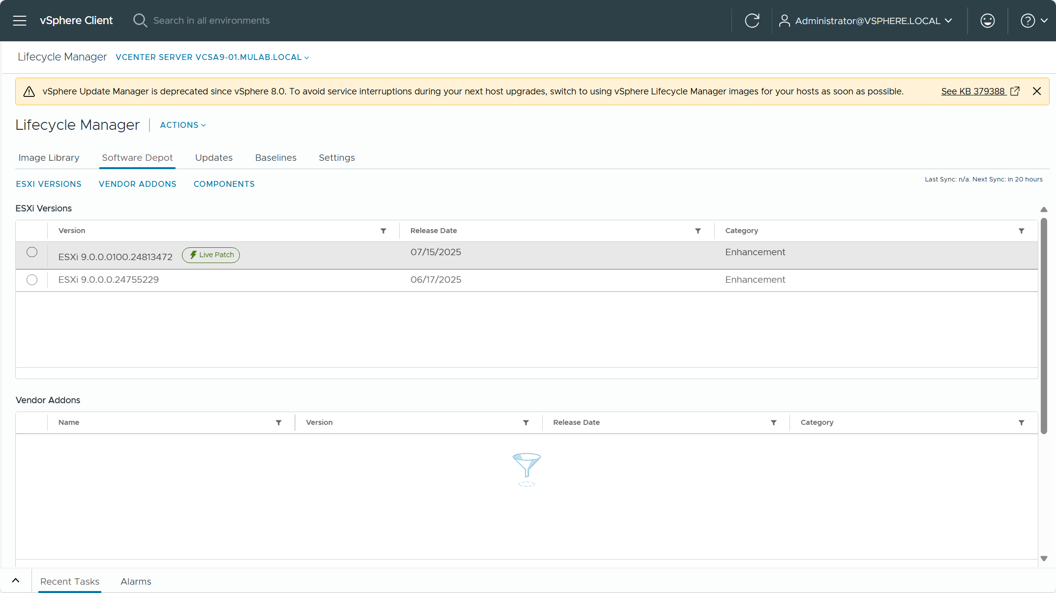Expand the Recent Tasks bottom panel
Image resolution: width=1056 pixels, height=593 pixels.
16,581
